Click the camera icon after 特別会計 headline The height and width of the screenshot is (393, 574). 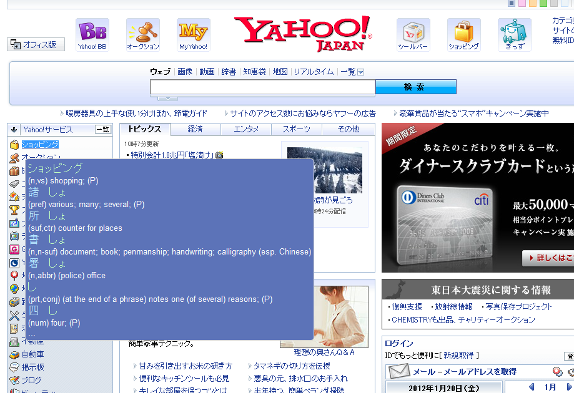tap(219, 155)
